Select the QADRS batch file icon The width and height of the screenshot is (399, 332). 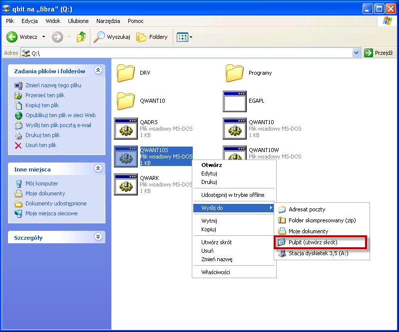click(x=126, y=129)
